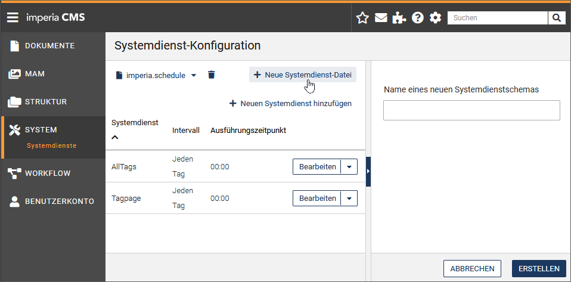
Task: Open the STRUKTUR menu
Action: (46, 102)
